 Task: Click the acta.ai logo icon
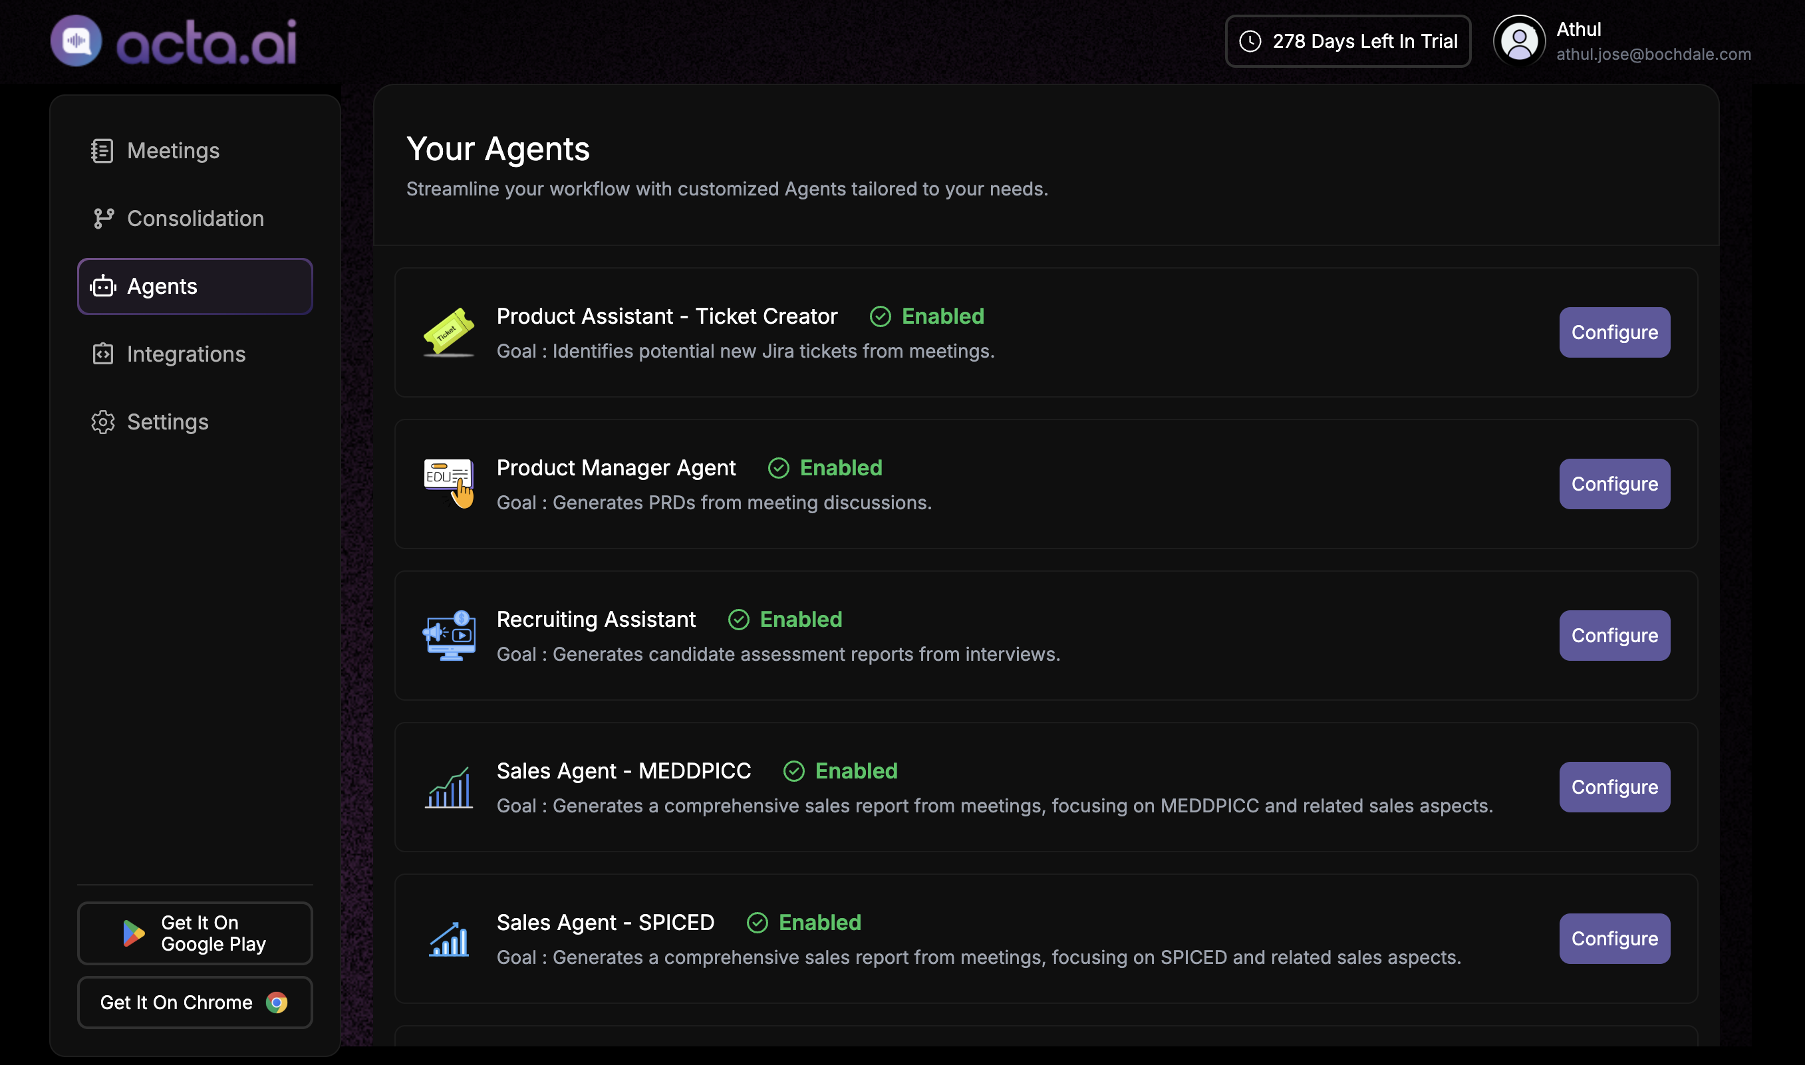(76, 41)
